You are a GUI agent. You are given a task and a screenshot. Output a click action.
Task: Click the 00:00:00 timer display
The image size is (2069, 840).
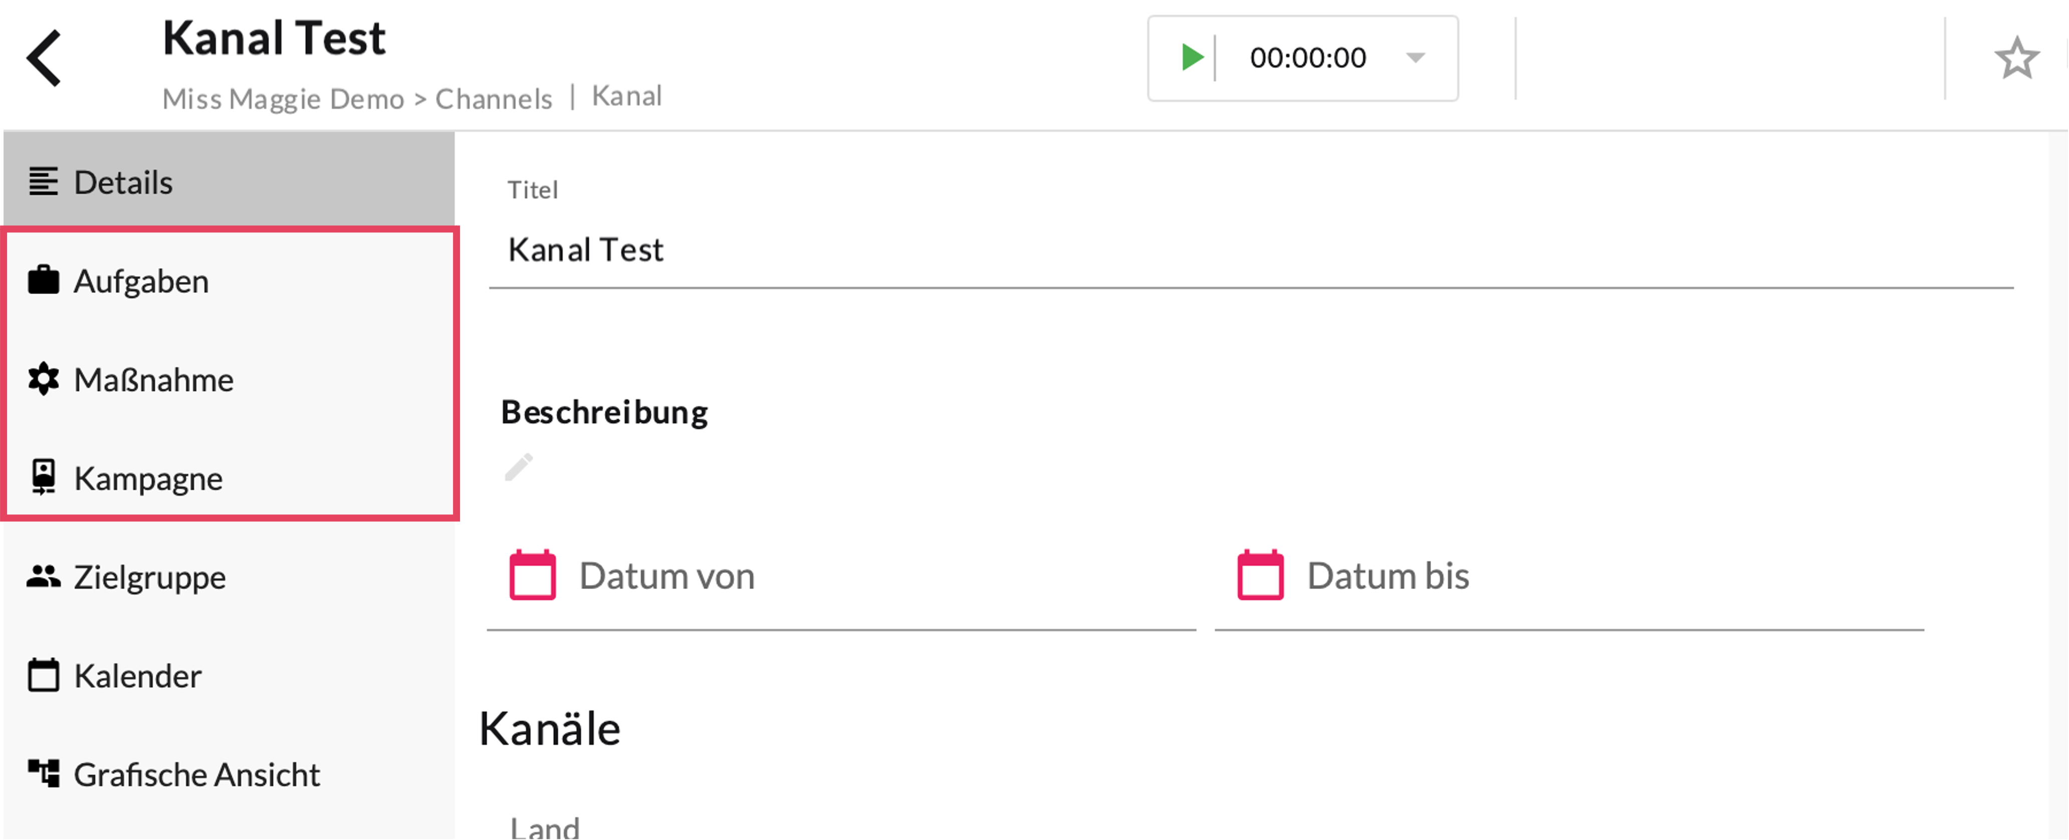(1307, 58)
